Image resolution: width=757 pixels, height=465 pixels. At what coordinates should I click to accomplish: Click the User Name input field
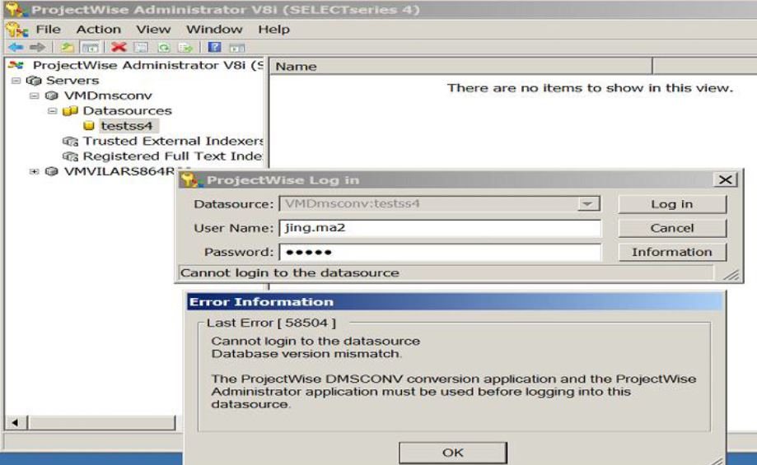click(441, 228)
